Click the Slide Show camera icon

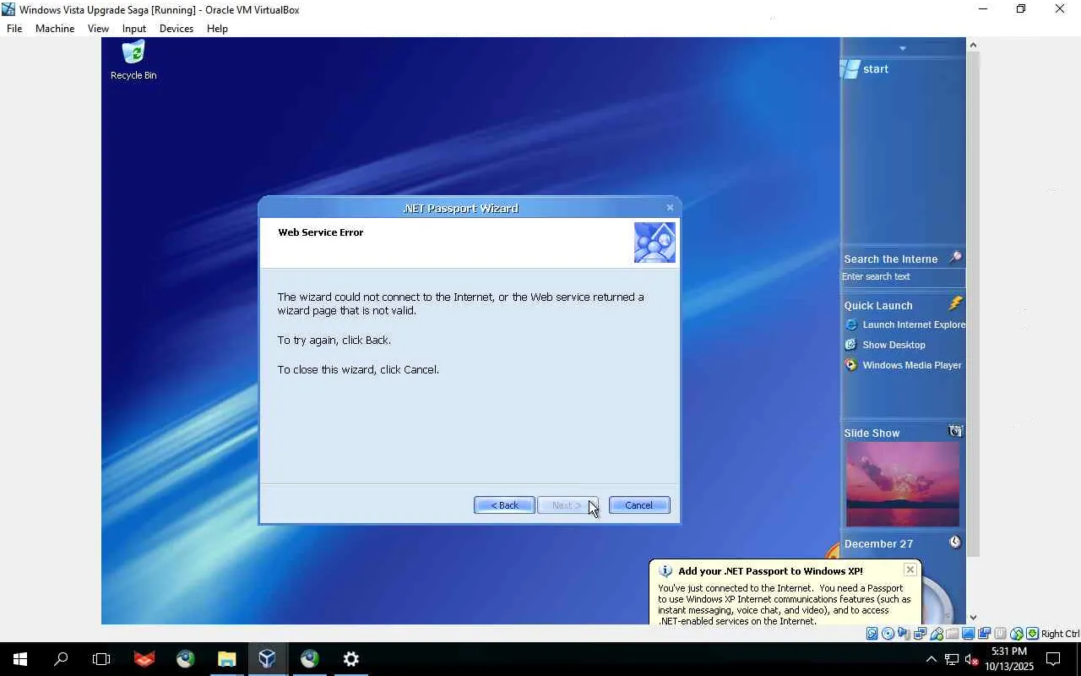955,432
